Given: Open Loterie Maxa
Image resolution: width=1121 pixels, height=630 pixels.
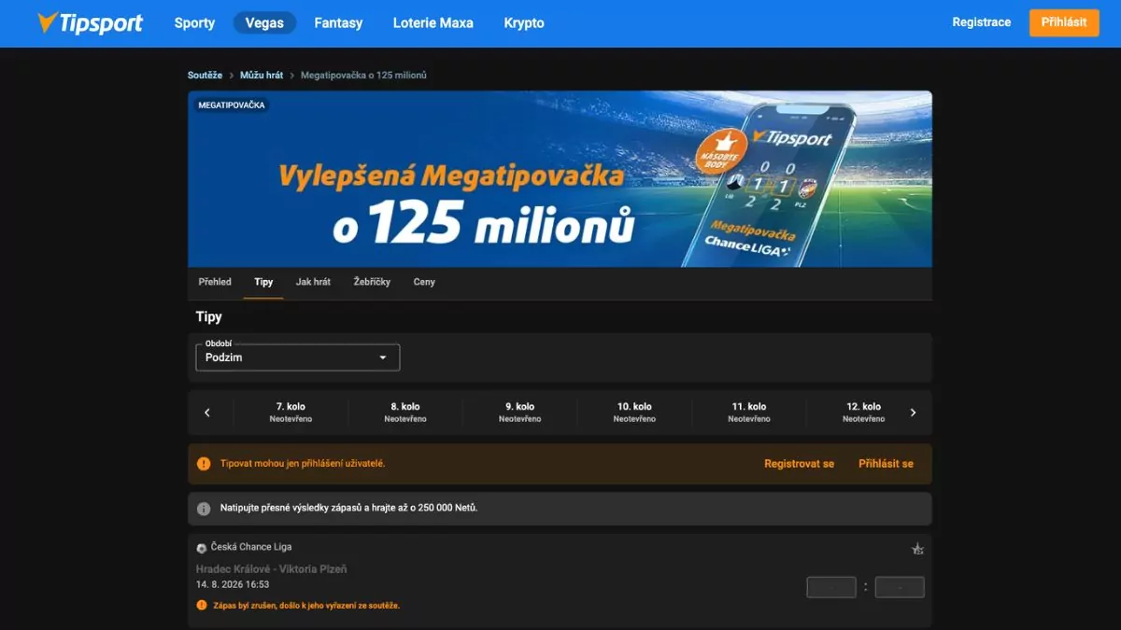Looking at the screenshot, I should (433, 23).
